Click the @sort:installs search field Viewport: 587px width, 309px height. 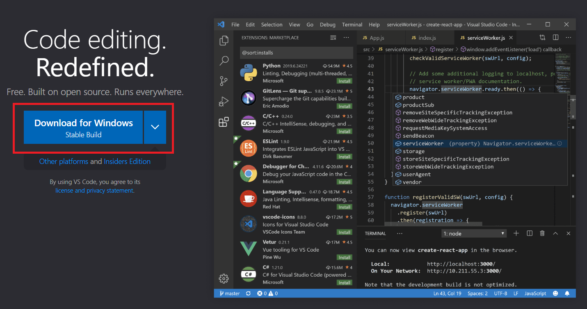coord(297,52)
